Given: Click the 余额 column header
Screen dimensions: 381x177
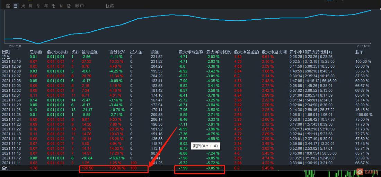Looking at the screenshot, I should tap(155, 52).
